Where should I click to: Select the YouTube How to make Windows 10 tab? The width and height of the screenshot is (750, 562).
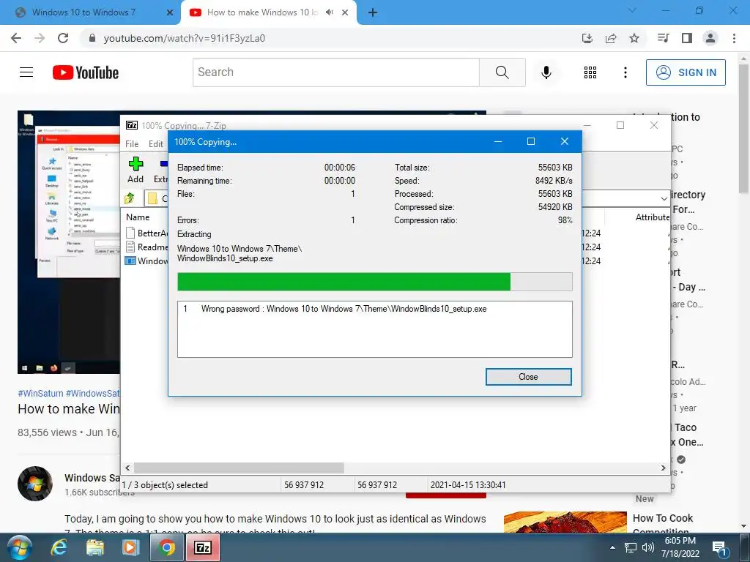pyautogui.click(x=262, y=12)
